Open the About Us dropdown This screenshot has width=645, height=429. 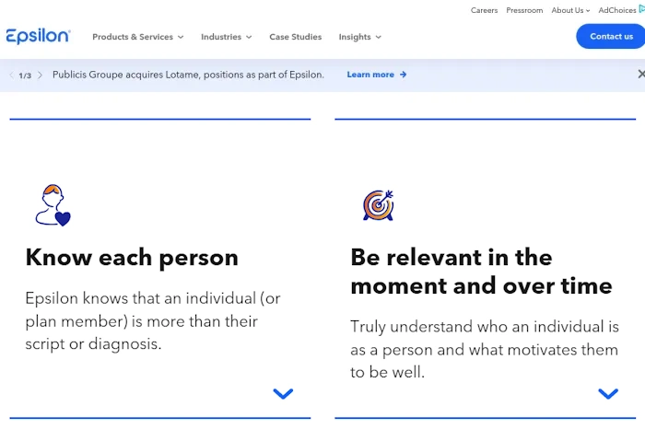570,10
